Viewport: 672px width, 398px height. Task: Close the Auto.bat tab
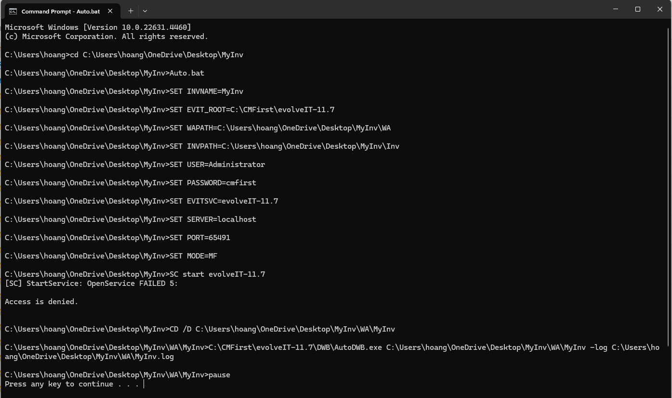coord(110,11)
